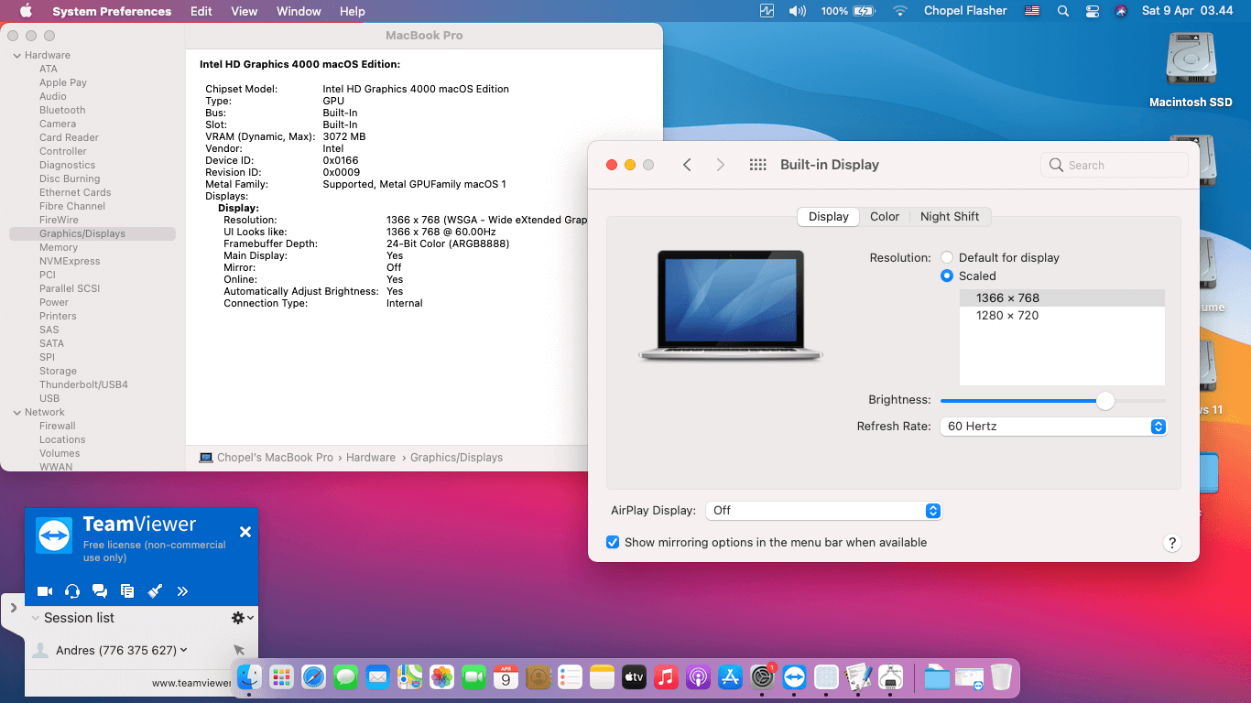Choose Default for display resolution
The image size is (1251, 703).
[946, 257]
